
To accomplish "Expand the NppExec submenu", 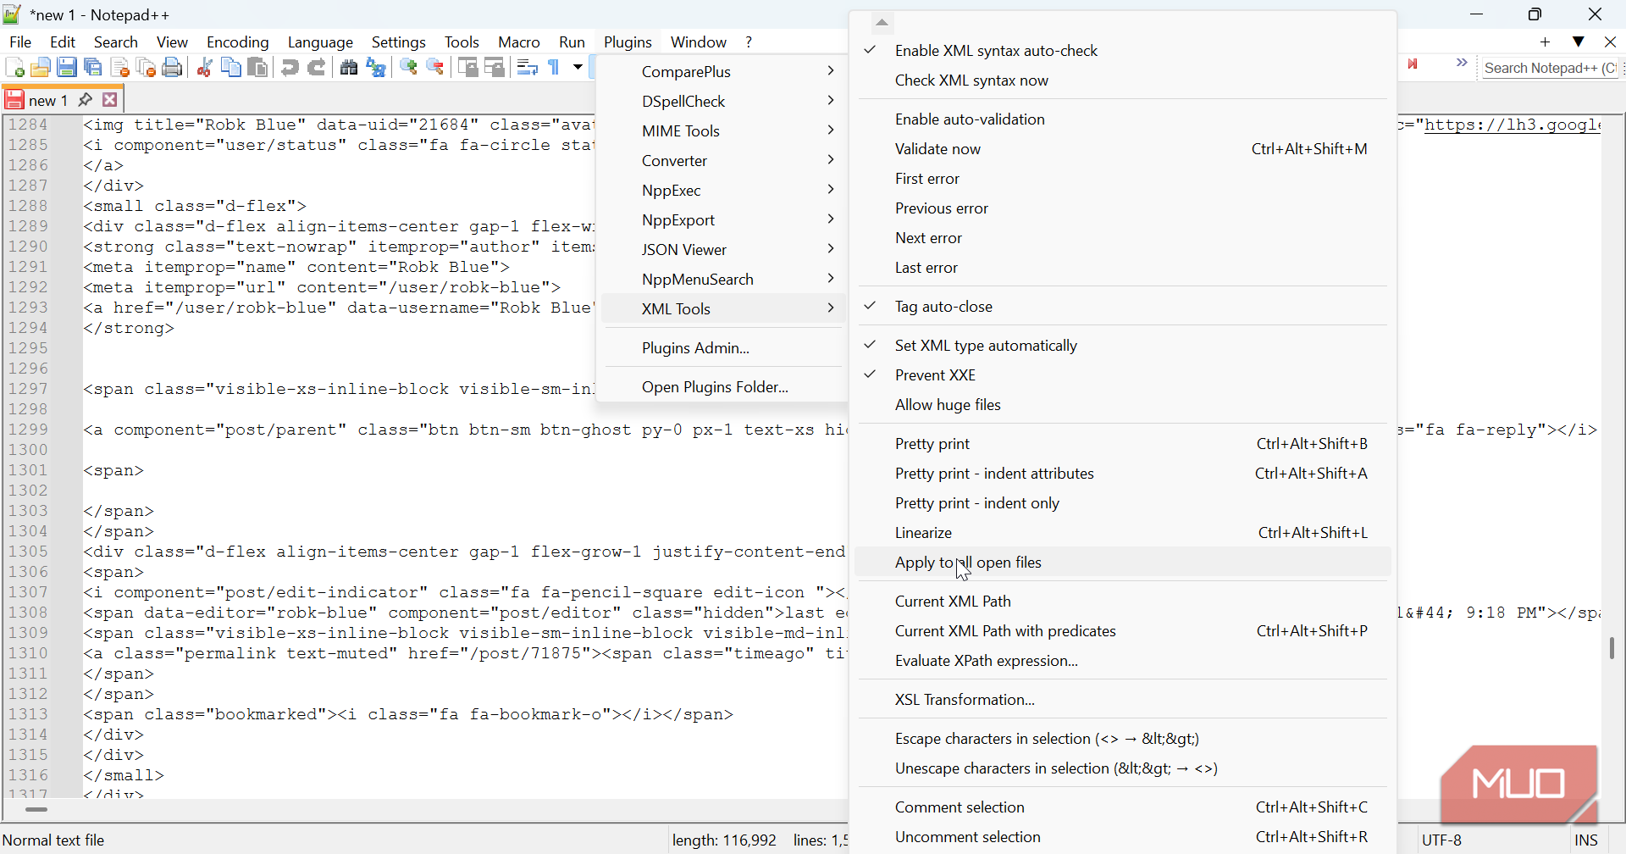I will [x=722, y=191].
